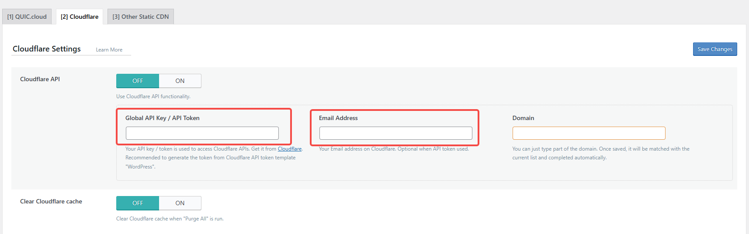Click the Cloudflare API row label

click(x=40, y=79)
